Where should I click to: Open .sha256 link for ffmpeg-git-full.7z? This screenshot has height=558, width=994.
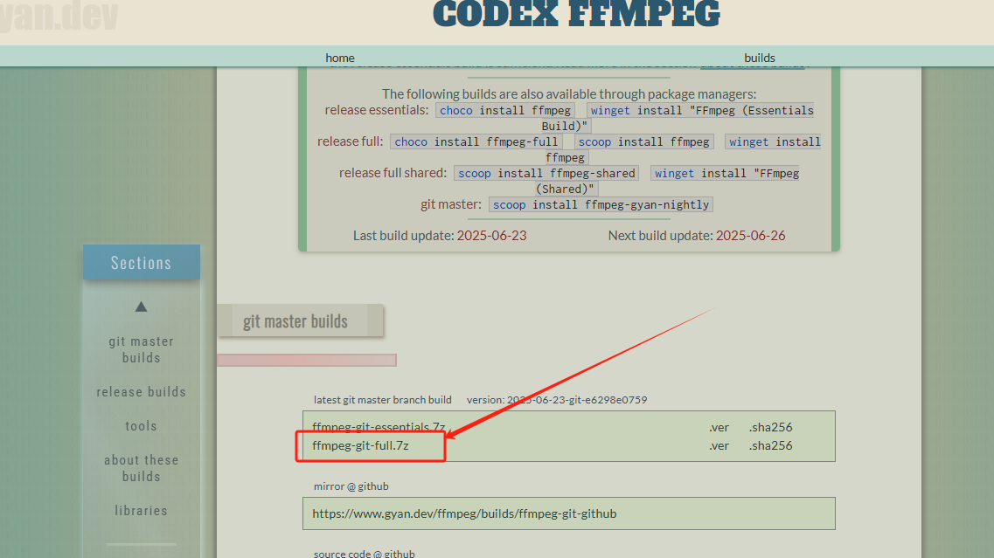[770, 446]
